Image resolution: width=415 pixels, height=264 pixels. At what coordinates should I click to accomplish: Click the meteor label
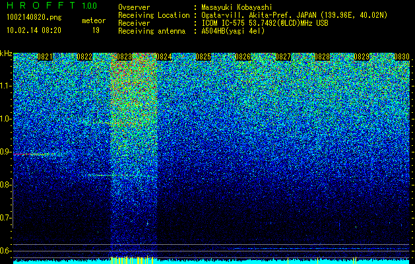94,20
